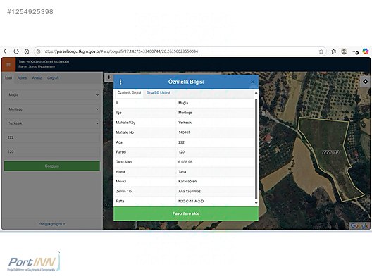Select the İl value Muğla in table
This screenshot has width=372, height=279.
tap(183, 103)
